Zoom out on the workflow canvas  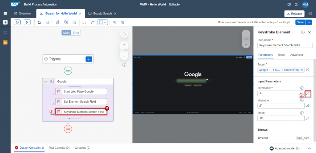click(124, 56)
